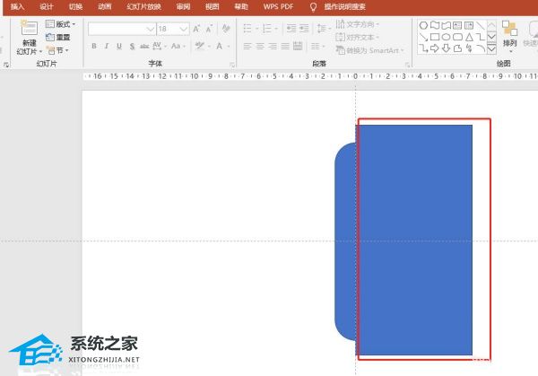Switch to the Slide Show (幻灯片放映) tab
538x376 pixels.
143,7
